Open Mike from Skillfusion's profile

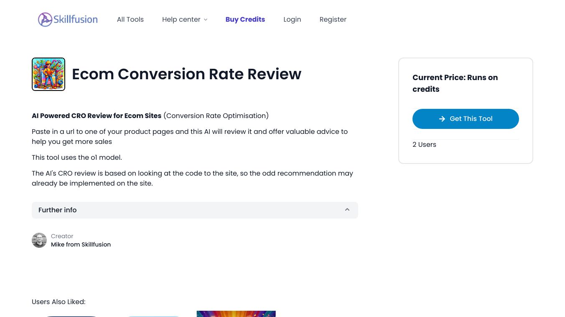click(x=81, y=245)
